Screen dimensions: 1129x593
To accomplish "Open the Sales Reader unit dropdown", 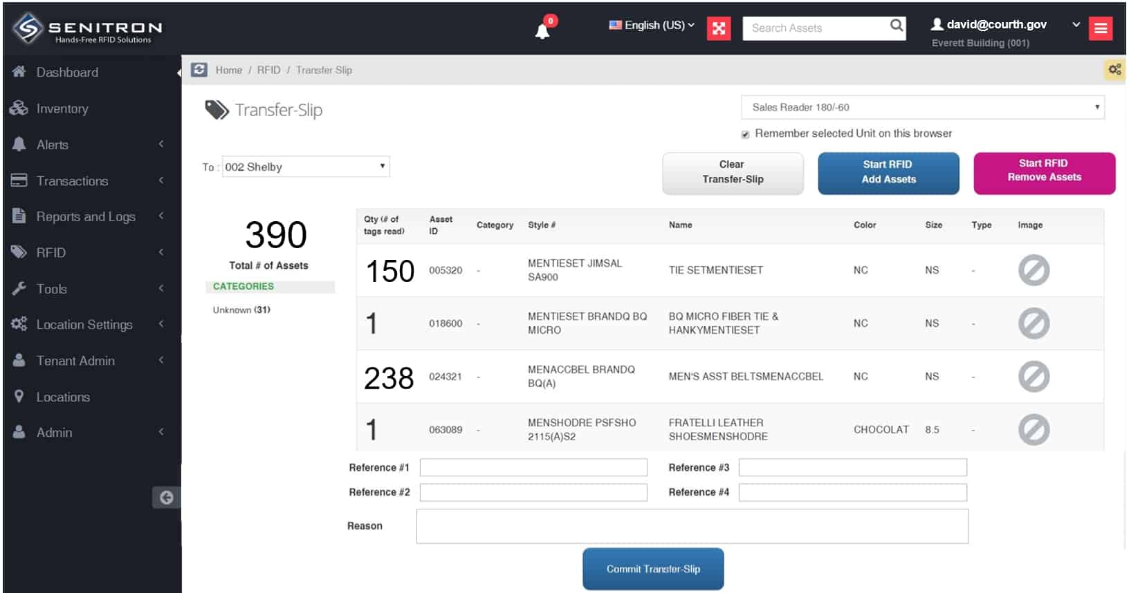I will pos(922,107).
